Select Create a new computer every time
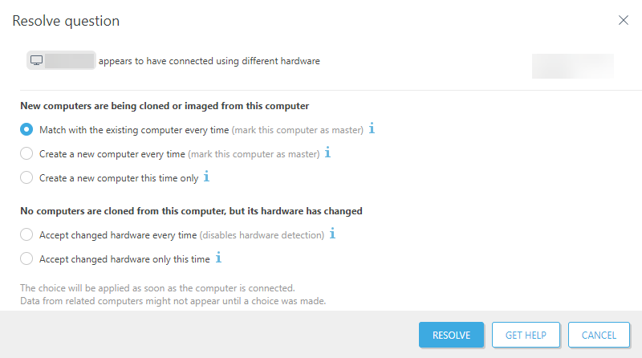 [x=26, y=153]
